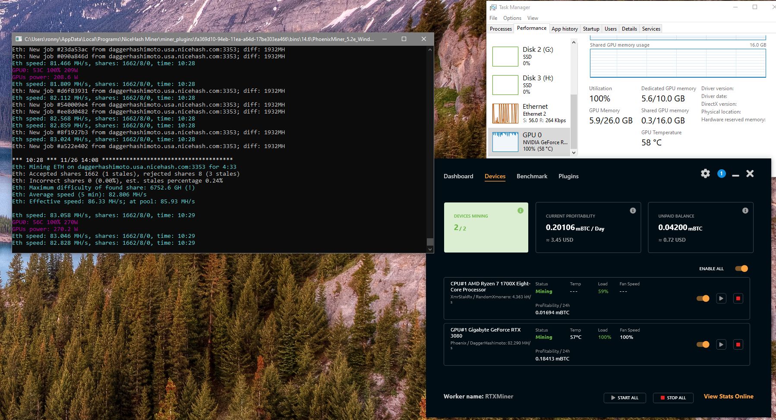The width and height of the screenshot is (776, 420).
Task: Open NiceHash settings gear icon
Action: pyautogui.click(x=705, y=174)
